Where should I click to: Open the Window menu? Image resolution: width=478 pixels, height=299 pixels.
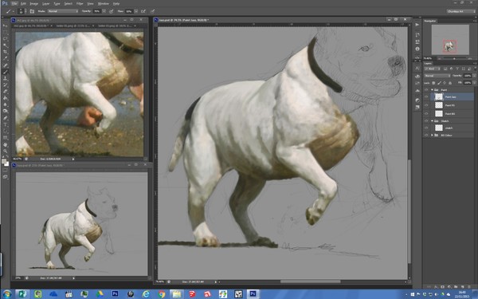coord(104,4)
